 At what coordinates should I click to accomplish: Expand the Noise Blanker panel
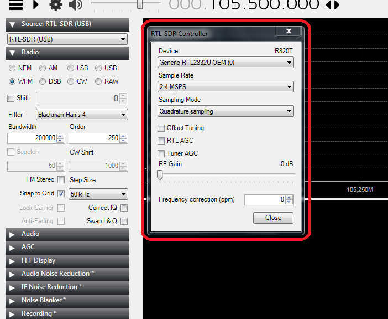67,300
